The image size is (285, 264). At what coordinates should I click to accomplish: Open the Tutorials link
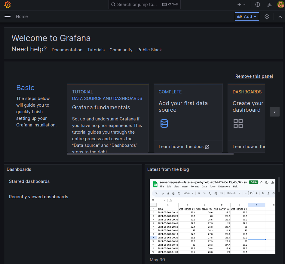(x=96, y=50)
